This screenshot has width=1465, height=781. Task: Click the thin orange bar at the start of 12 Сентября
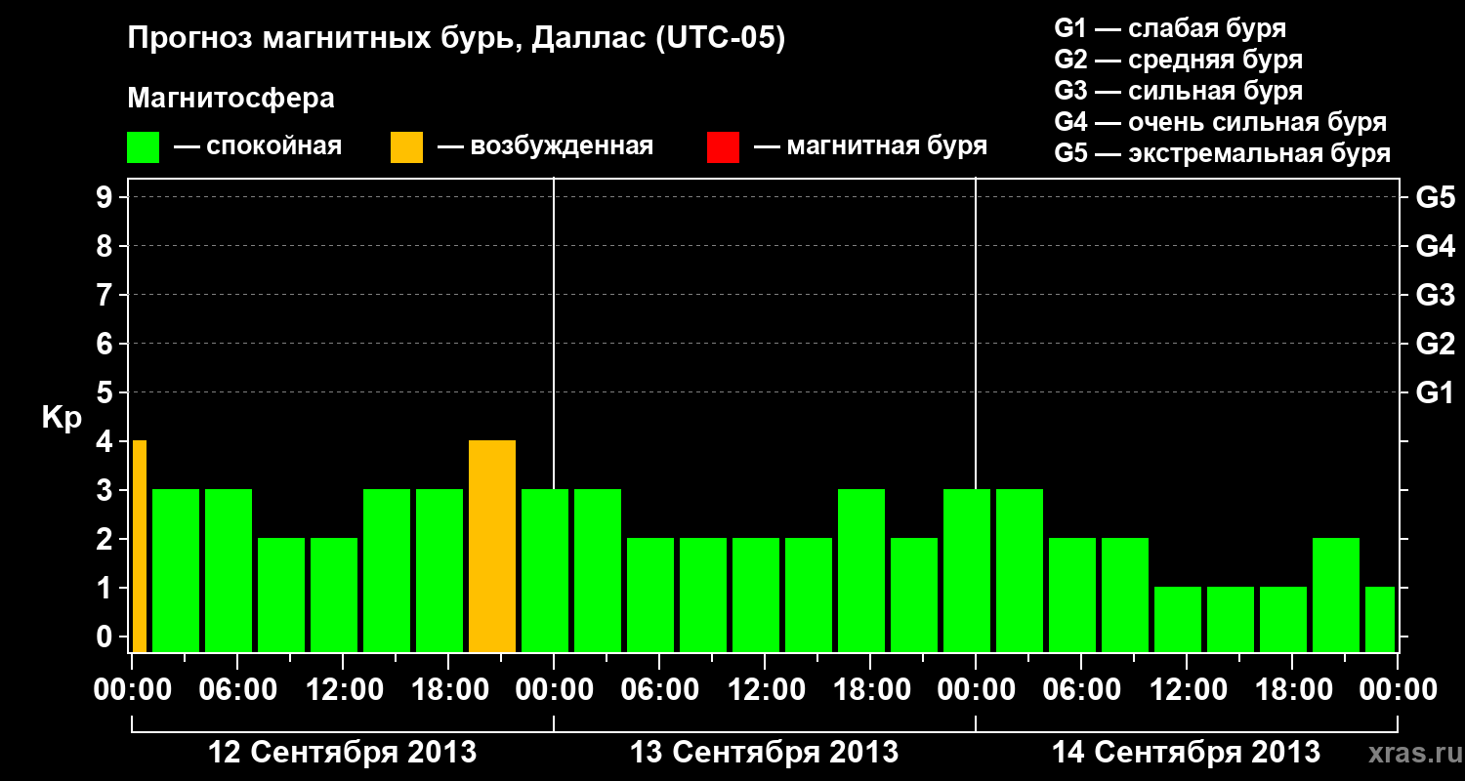140,547
